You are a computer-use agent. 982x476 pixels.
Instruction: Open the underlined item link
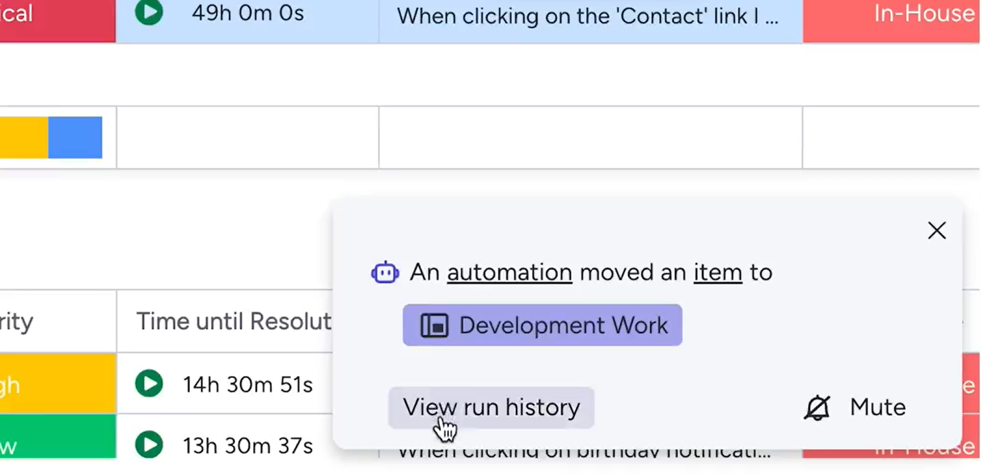[x=718, y=272]
